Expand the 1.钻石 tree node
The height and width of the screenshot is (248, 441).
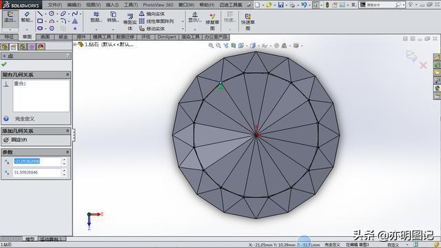coord(75,44)
